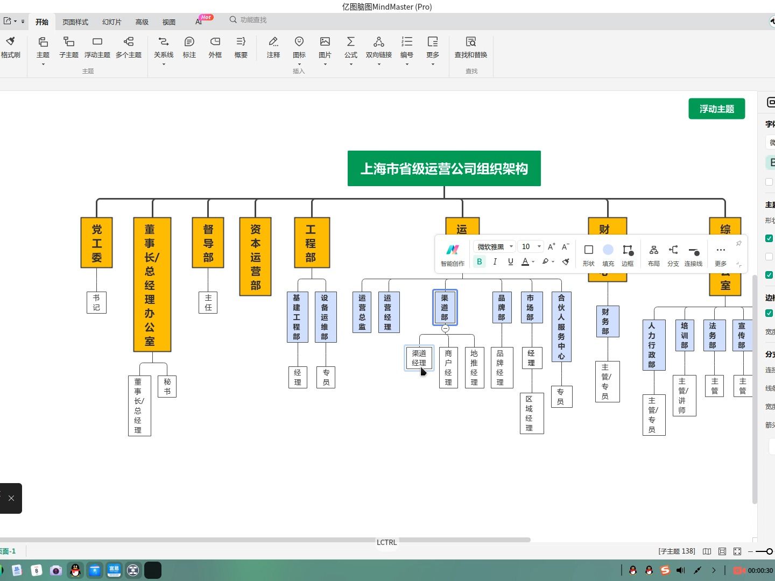Toggle bold in the floating toolbar
The width and height of the screenshot is (775, 581).
pos(479,262)
